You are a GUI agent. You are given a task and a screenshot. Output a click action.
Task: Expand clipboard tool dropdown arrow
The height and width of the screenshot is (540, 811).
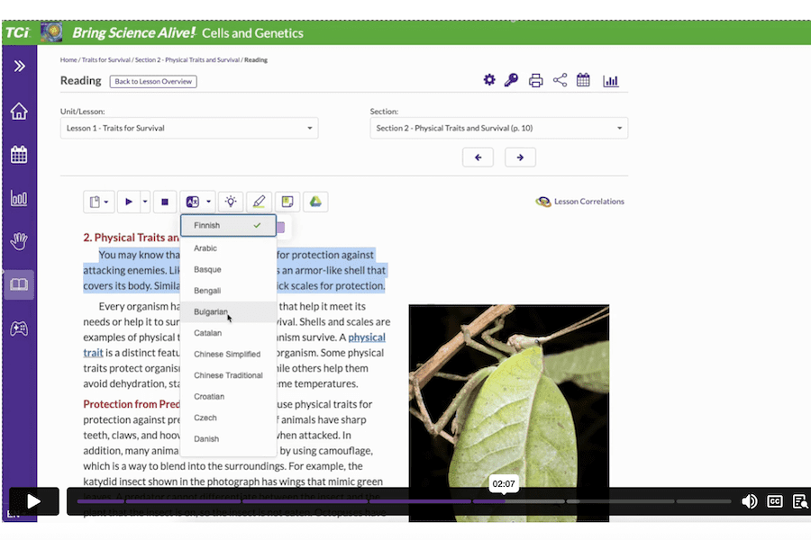pos(106,202)
